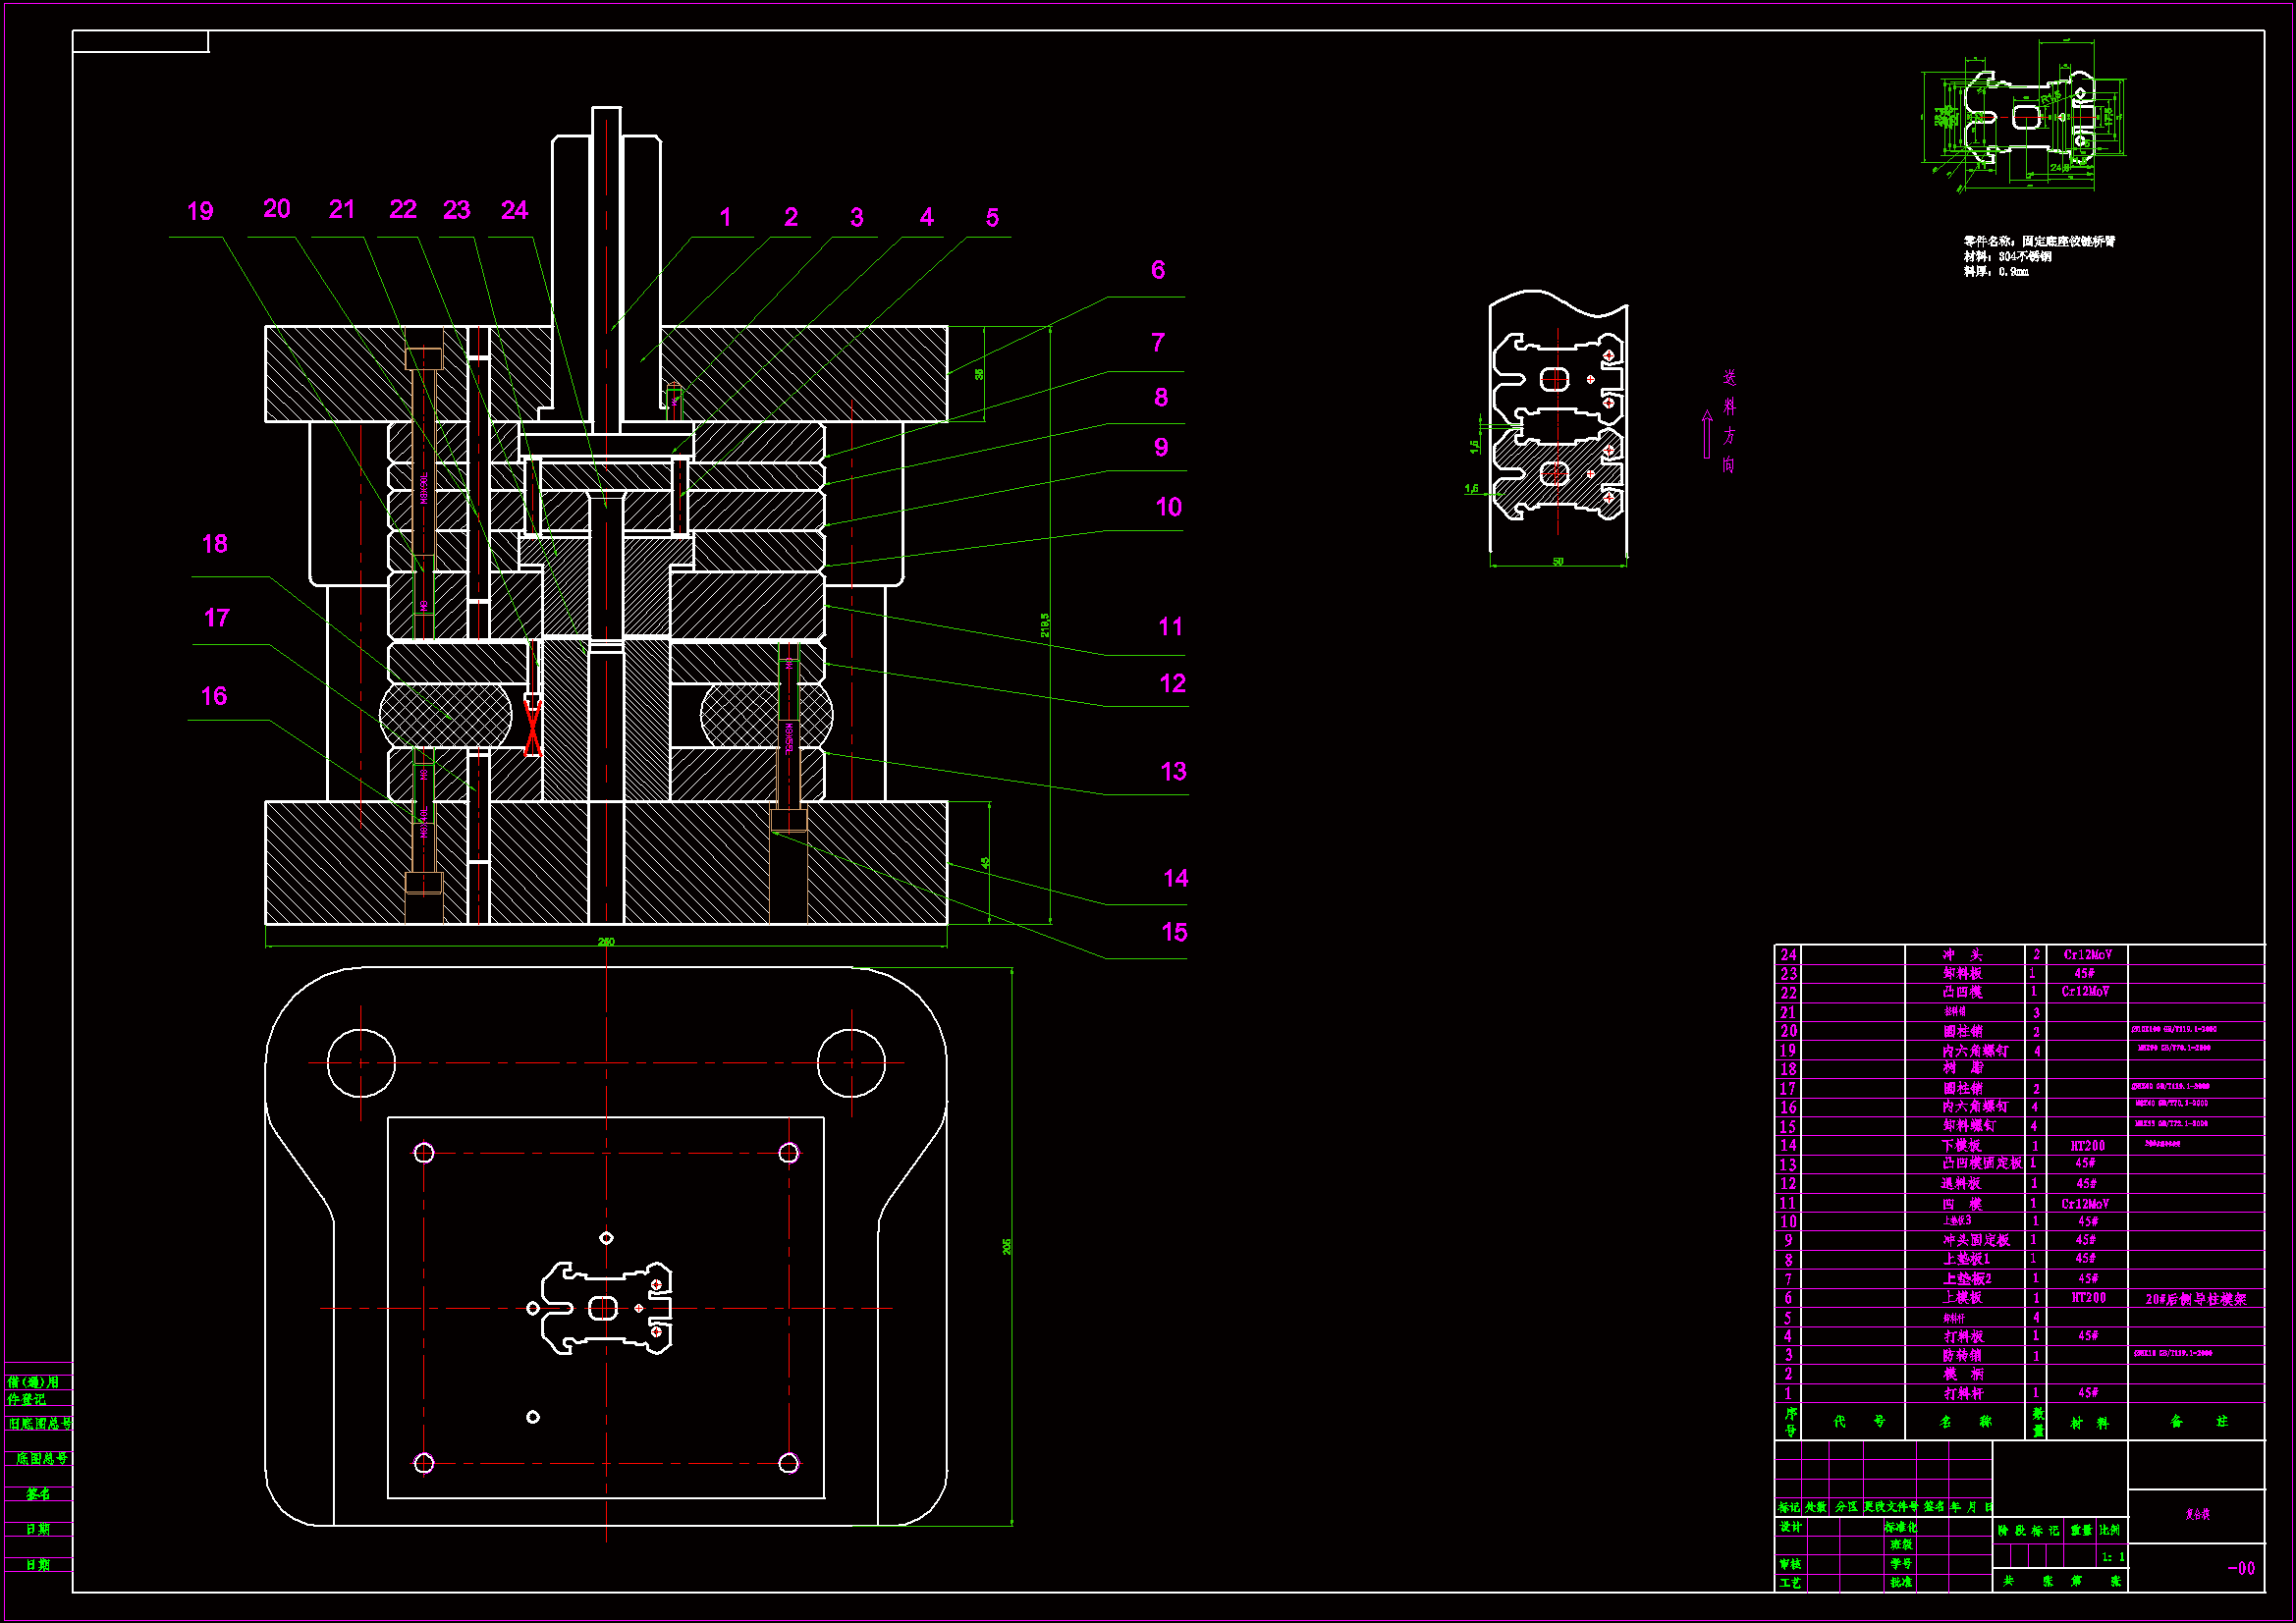
Task: Click balloon label number 1
Action: click(x=725, y=217)
